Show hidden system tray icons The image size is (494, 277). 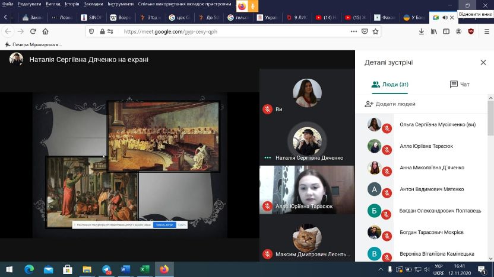tap(381, 269)
